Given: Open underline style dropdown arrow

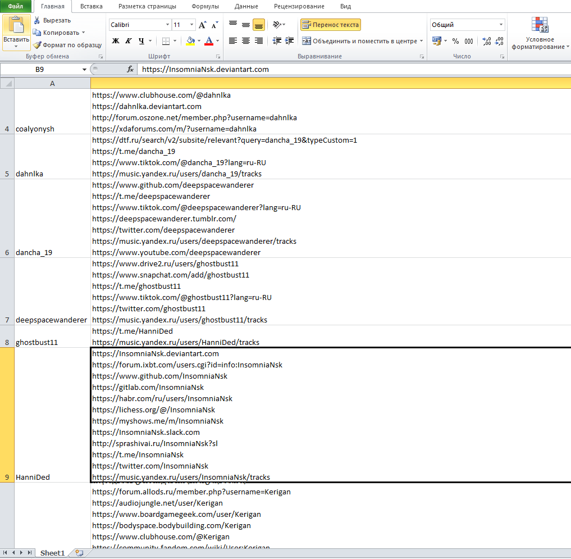Looking at the screenshot, I should [150, 41].
